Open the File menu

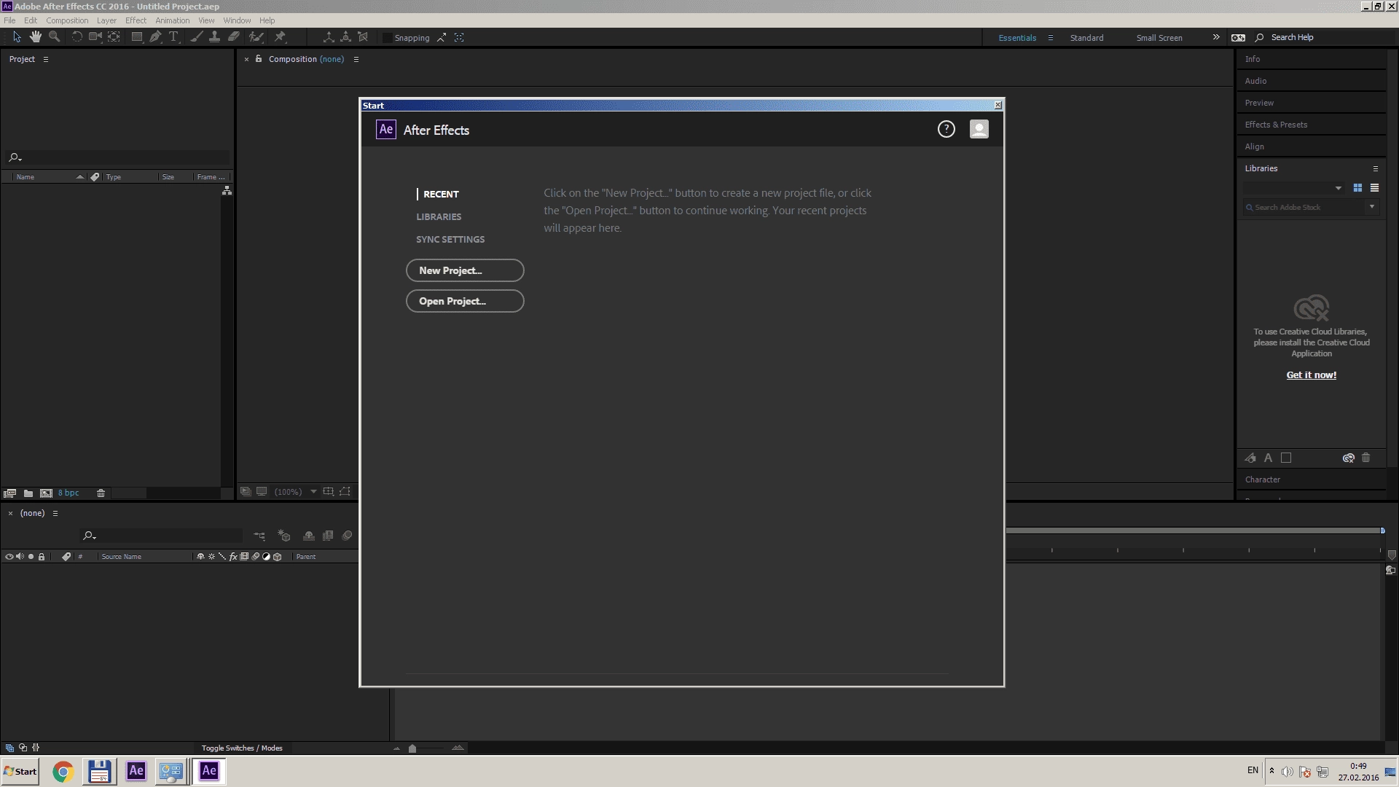[9, 20]
